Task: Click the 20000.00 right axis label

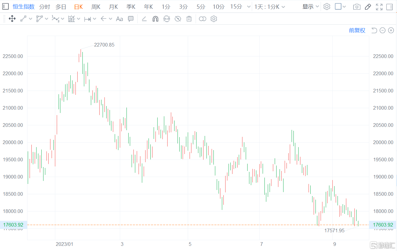Action: (x=383, y=142)
